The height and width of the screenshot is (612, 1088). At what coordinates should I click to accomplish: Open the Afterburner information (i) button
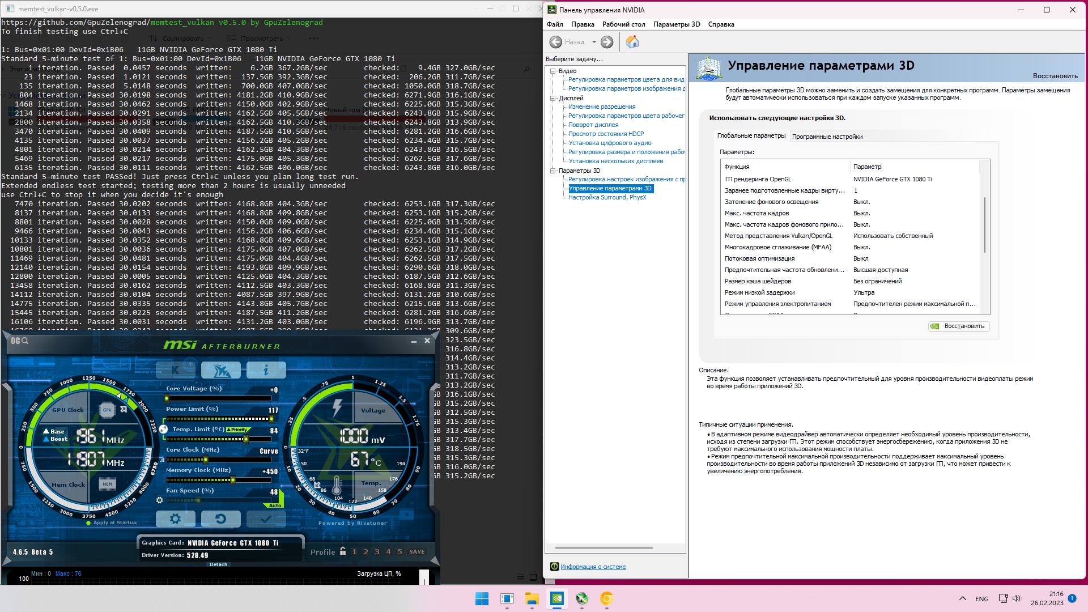266,370
